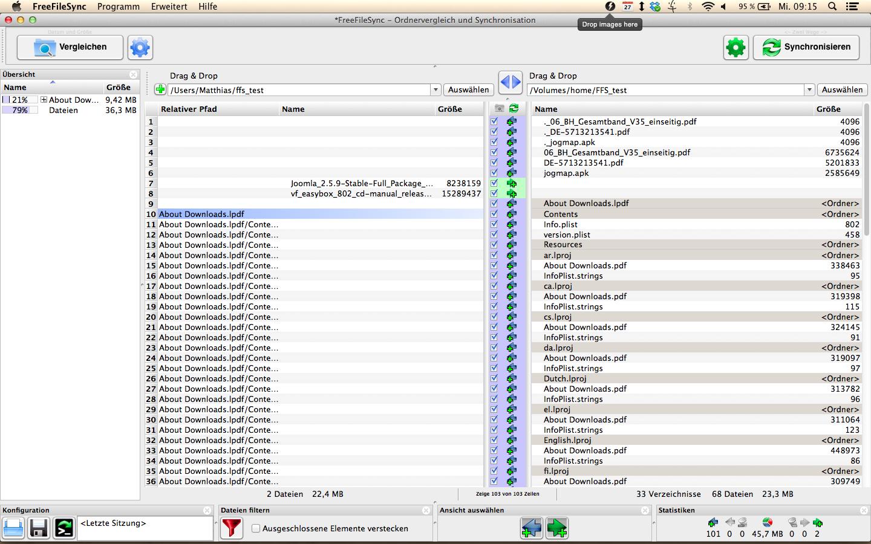Click category view camera icon in middle header
This screenshot has width=871, height=544.
(x=499, y=108)
